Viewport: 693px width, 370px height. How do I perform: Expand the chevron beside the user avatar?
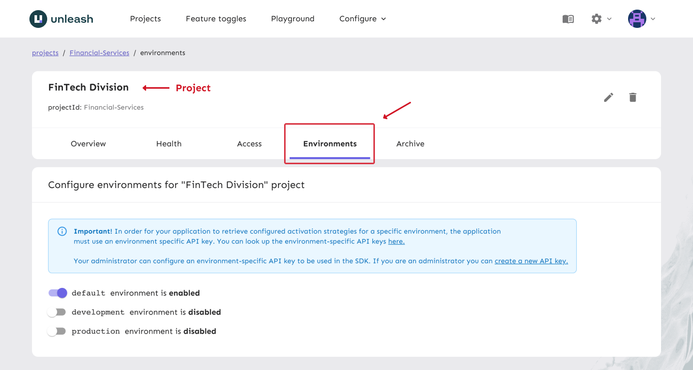[x=653, y=19]
